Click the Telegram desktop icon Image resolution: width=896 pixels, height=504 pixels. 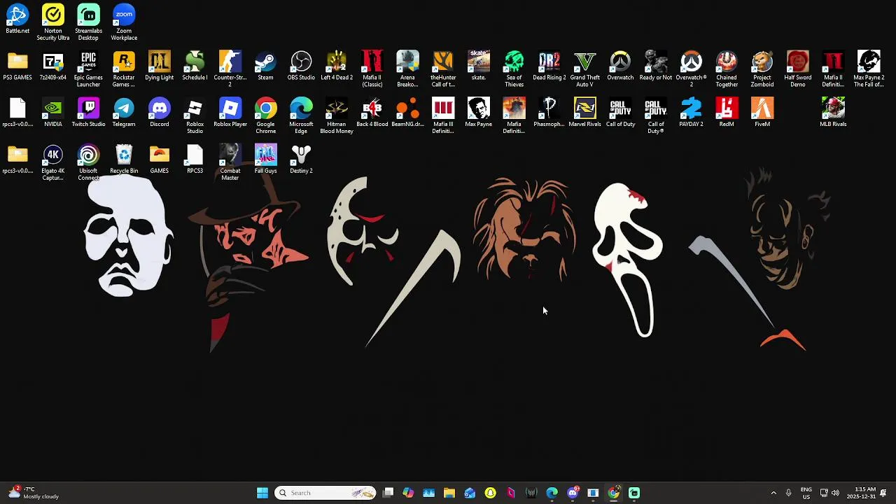124,113
